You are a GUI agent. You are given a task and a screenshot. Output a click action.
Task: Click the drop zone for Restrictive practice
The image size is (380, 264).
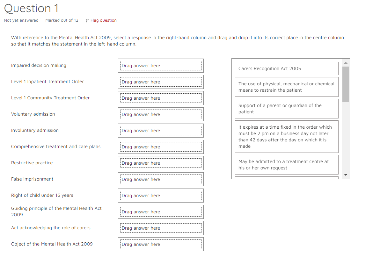[161, 163]
